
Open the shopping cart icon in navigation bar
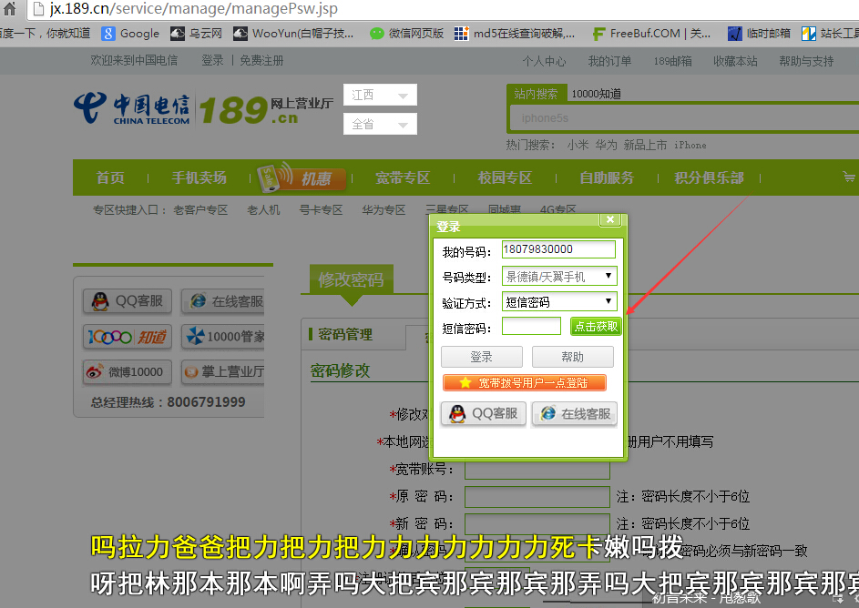pyautogui.click(x=848, y=177)
